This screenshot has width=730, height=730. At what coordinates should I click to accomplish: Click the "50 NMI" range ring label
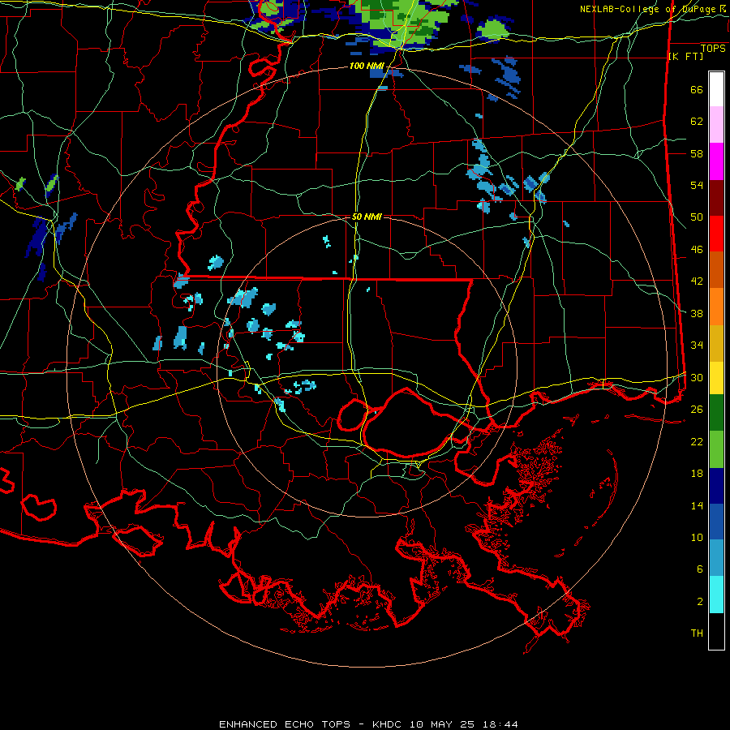367,217
